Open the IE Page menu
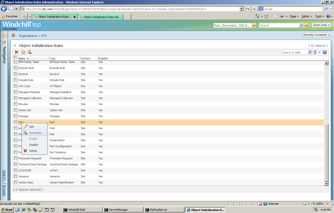 pyautogui.click(x=294, y=16)
